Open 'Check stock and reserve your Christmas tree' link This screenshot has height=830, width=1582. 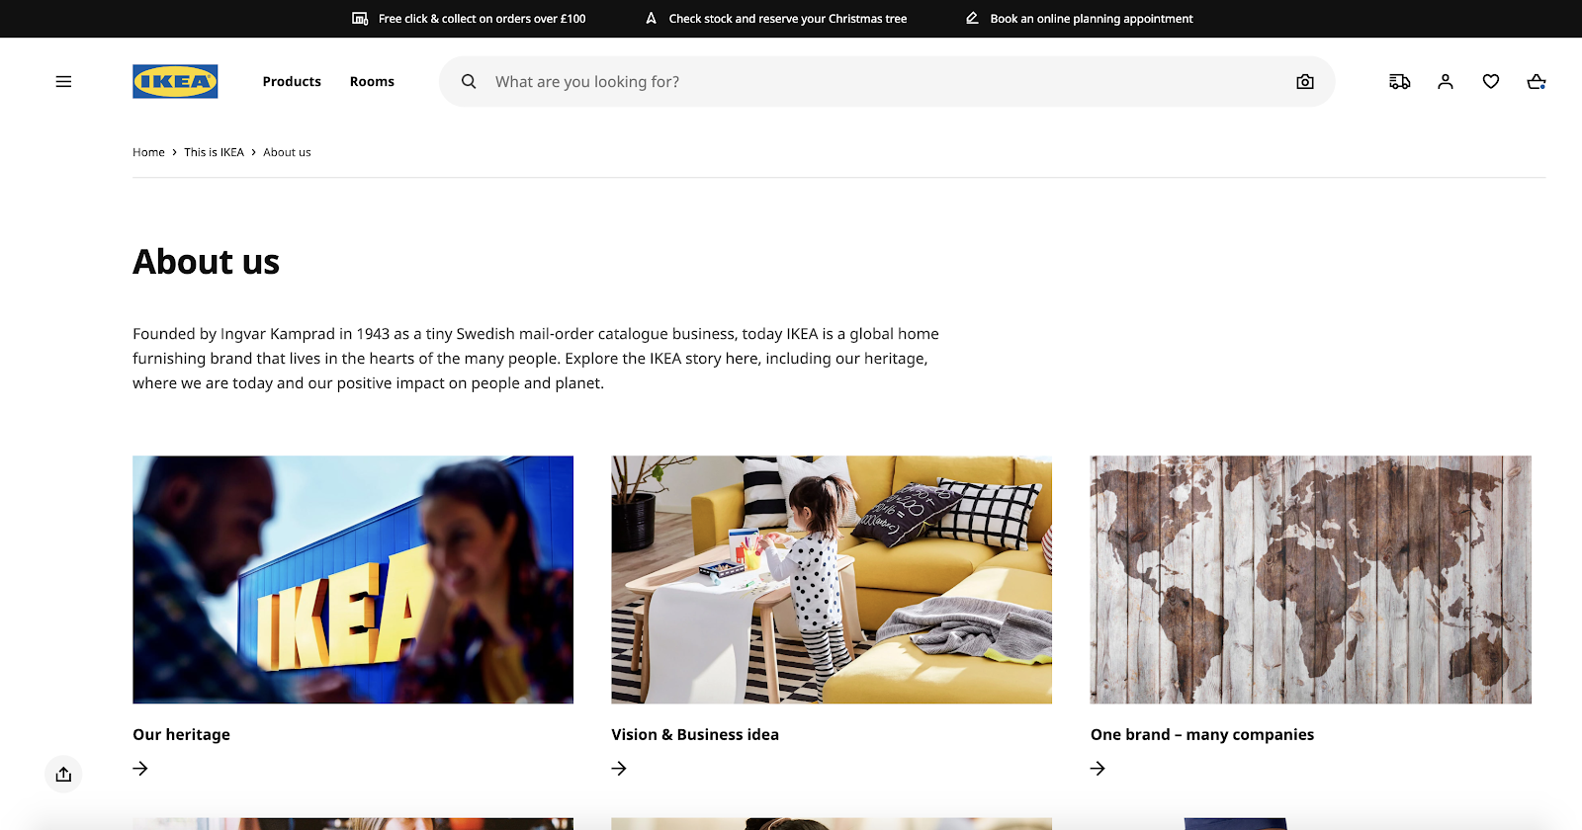(x=787, y=19)
